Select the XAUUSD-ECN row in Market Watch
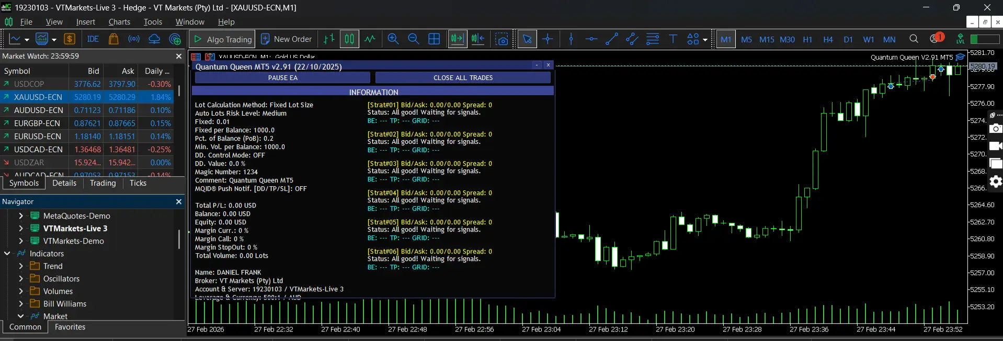 [86, 97]
